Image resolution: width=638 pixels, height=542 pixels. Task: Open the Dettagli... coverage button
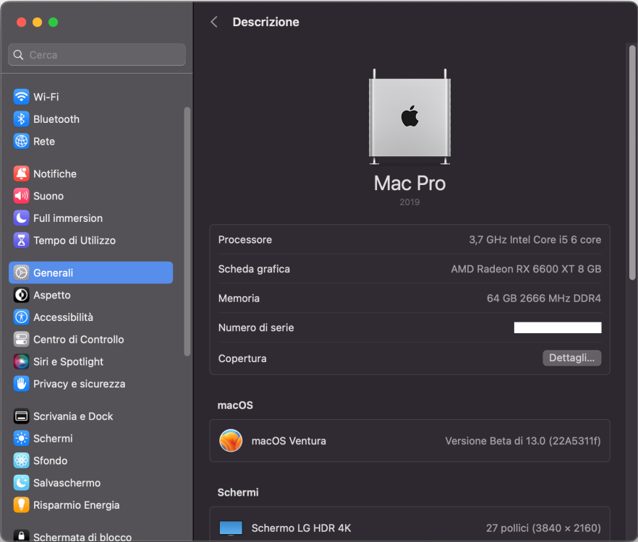[x=571, y=358]
